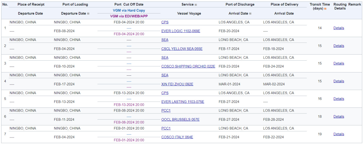The image size is (364, 144).
Task: Open PCC1 service link in row 7
Action: [166, 128]
